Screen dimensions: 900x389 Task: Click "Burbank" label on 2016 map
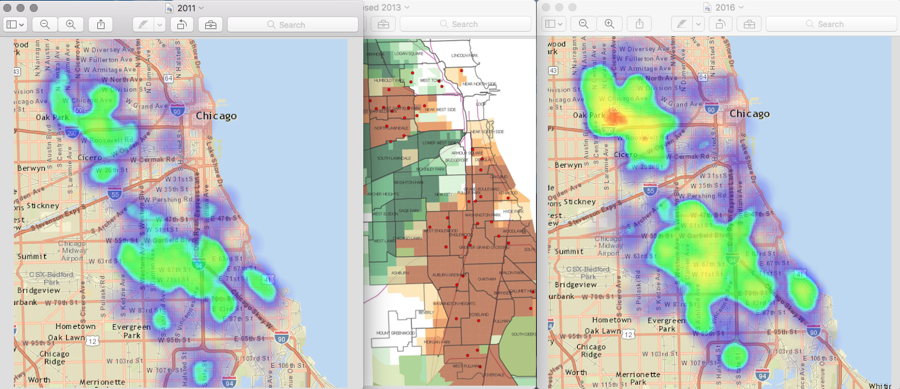tap(562, 297)
